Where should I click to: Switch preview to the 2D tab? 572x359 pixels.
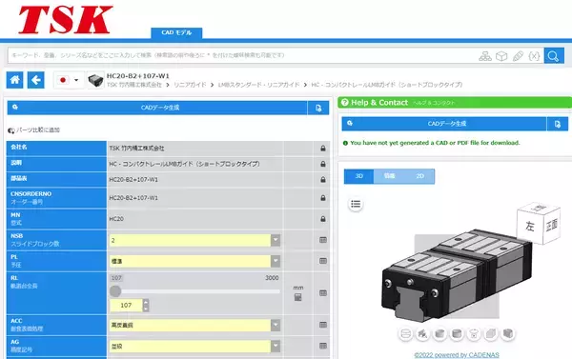tap(419, 176)
